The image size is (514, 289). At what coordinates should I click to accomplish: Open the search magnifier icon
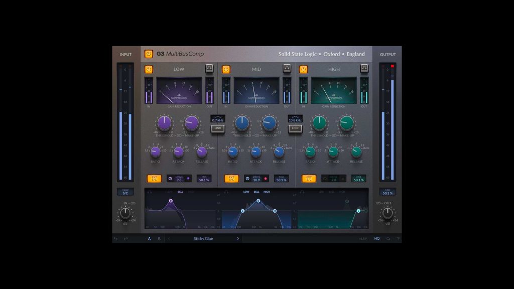[388, 239]
